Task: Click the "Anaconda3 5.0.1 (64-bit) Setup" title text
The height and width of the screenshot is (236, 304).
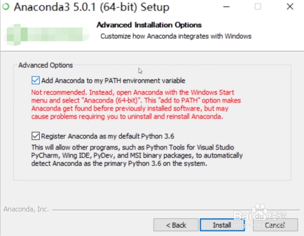Action: point(91,7)
